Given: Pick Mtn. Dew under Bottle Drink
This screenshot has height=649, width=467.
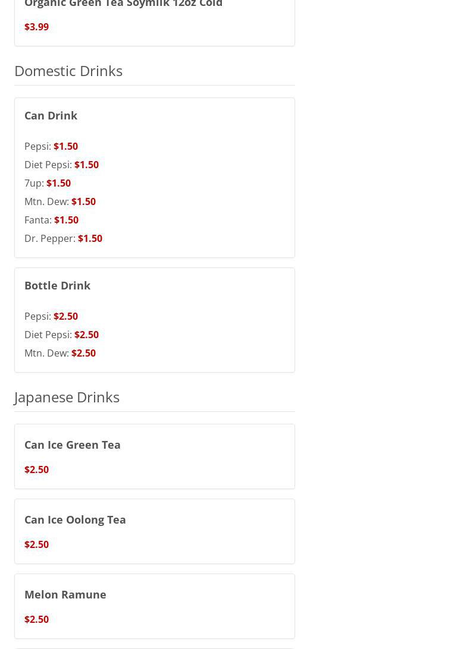Looking at the screenshot, I should point(59,353).
